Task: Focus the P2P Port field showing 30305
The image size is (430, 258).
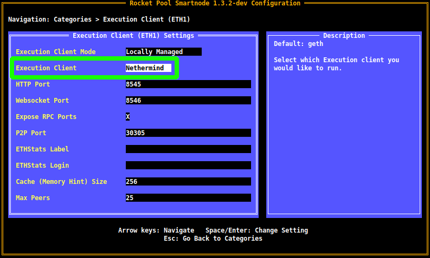Action: coord(188,133)
